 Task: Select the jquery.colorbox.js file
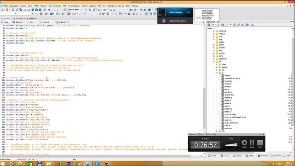(231, 123)
